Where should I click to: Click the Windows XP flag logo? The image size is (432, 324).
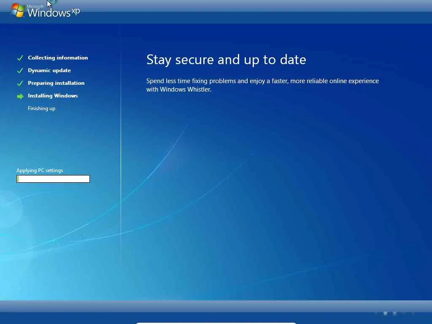point(17,10)
